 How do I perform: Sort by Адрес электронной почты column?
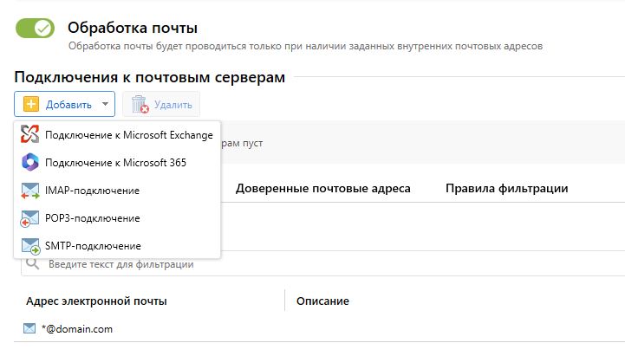click(x=96, y=301)
